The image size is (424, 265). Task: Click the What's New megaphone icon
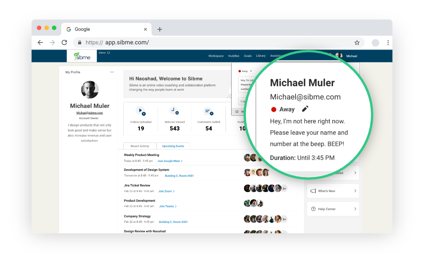click(x=313, y=191)
